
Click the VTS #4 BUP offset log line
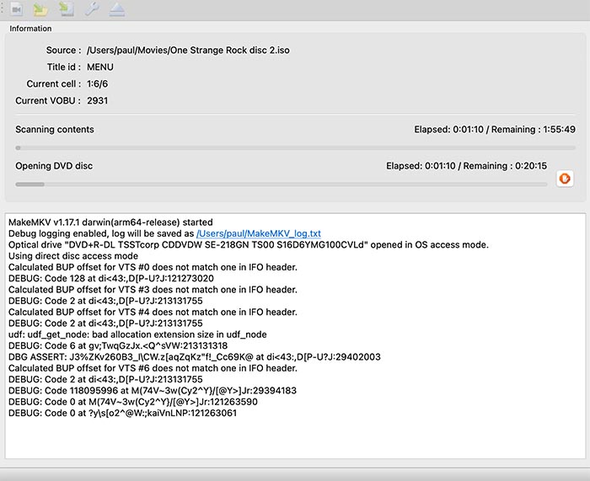pos(153,313)
